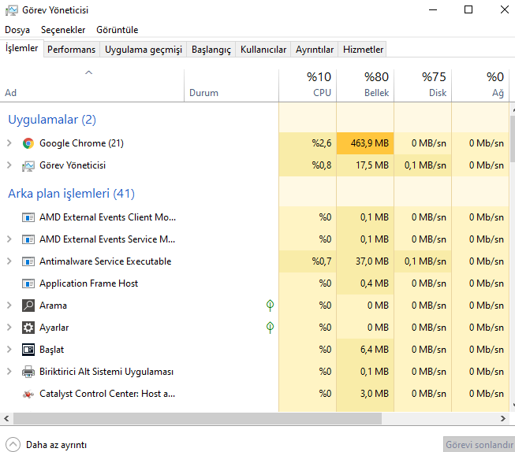The height and width of the screenshot is (452, 515).
Task: Open the Seçenekler menu
Action: click(62, 30)
